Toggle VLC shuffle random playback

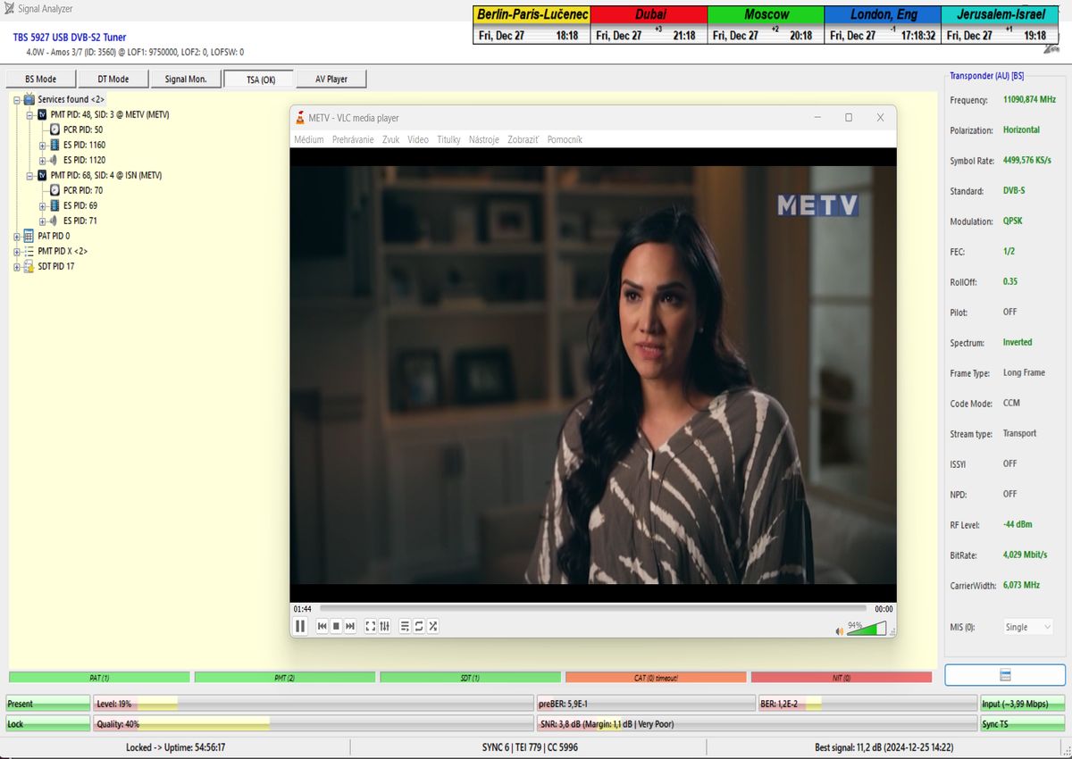click(432, 626)
